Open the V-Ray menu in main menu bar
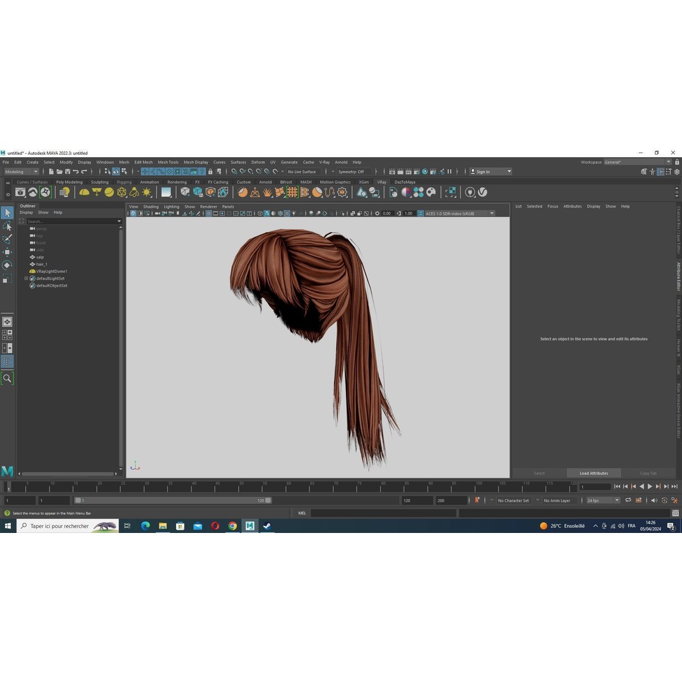 coord(325,162)
